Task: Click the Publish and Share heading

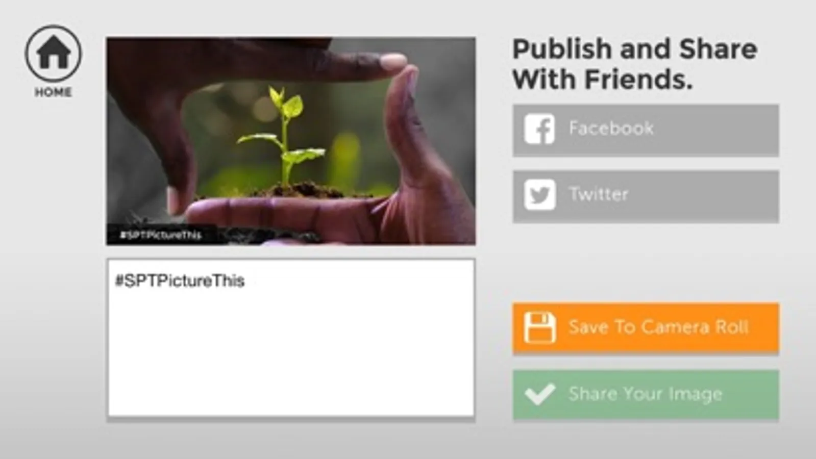Action: point(634,49)
